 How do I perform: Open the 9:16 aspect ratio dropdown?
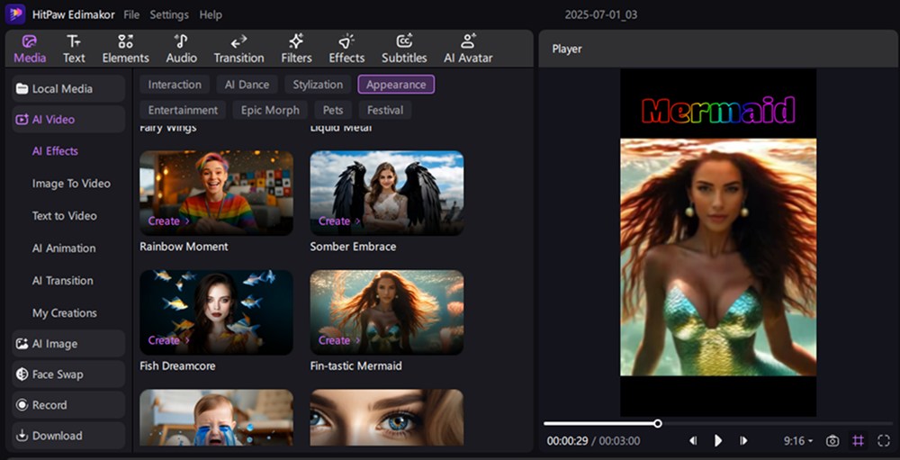point(798,441)
